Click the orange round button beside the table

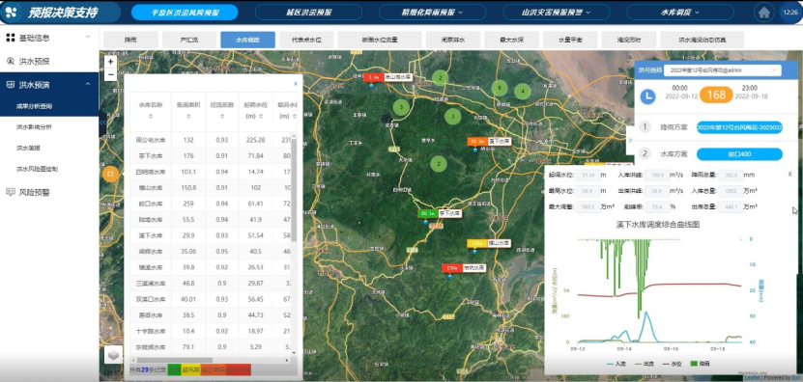tap(110, 174)
